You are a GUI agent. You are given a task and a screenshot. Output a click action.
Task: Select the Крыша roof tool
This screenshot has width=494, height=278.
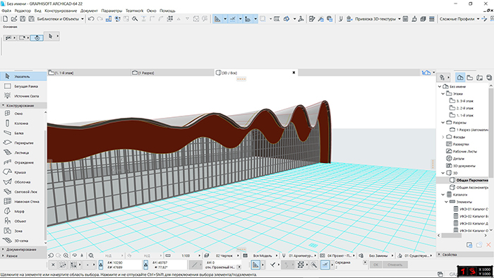pos(22,172)
